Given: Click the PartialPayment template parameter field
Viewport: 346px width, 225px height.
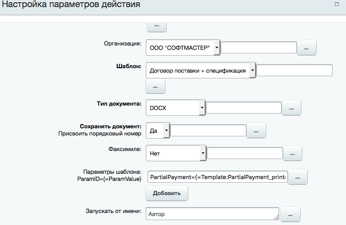Looking at the screenshot, I should click(x=218, y=177).
